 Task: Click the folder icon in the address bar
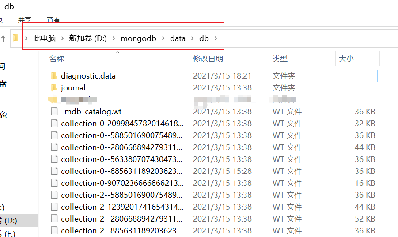[15, 38]
